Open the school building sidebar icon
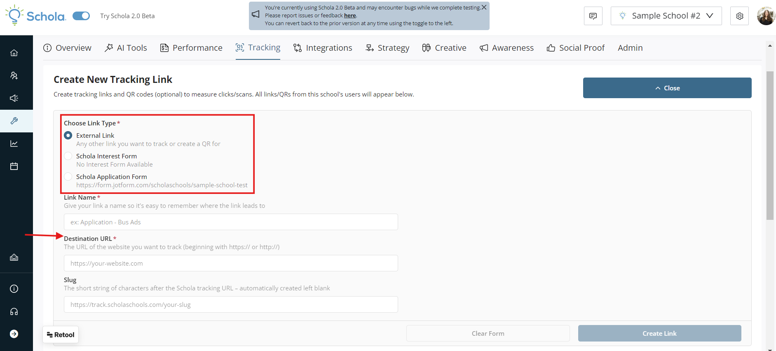Viewport: 776px width, 351px height. [x=14, y=257]
